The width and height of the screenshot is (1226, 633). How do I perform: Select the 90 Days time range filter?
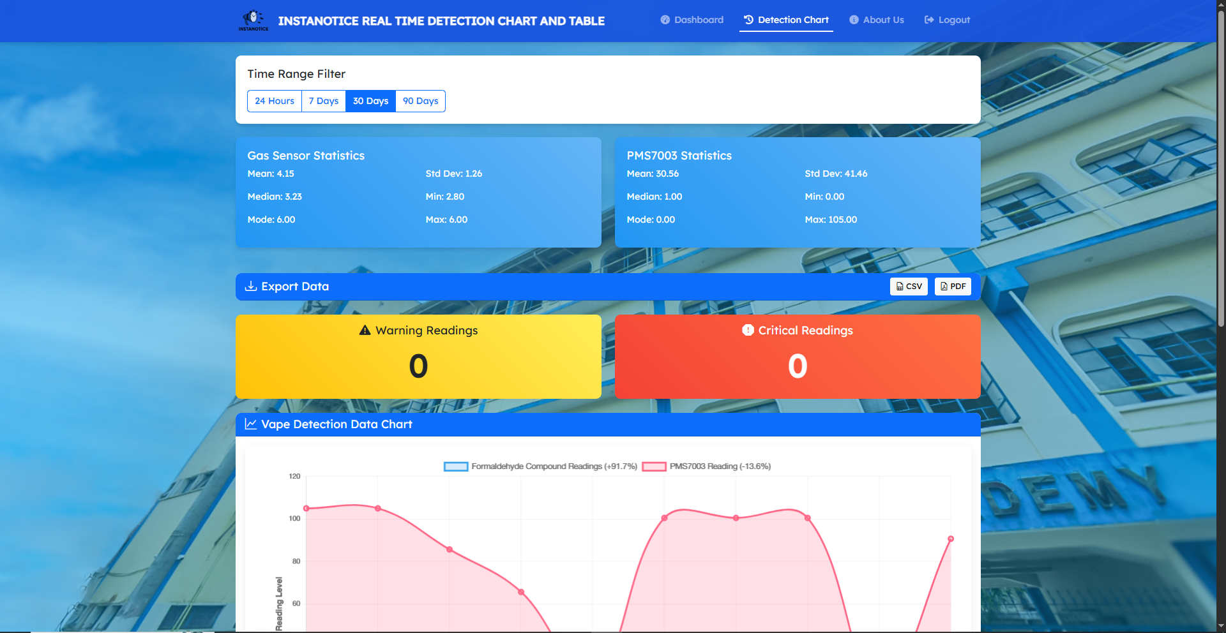tap(420, 101)
